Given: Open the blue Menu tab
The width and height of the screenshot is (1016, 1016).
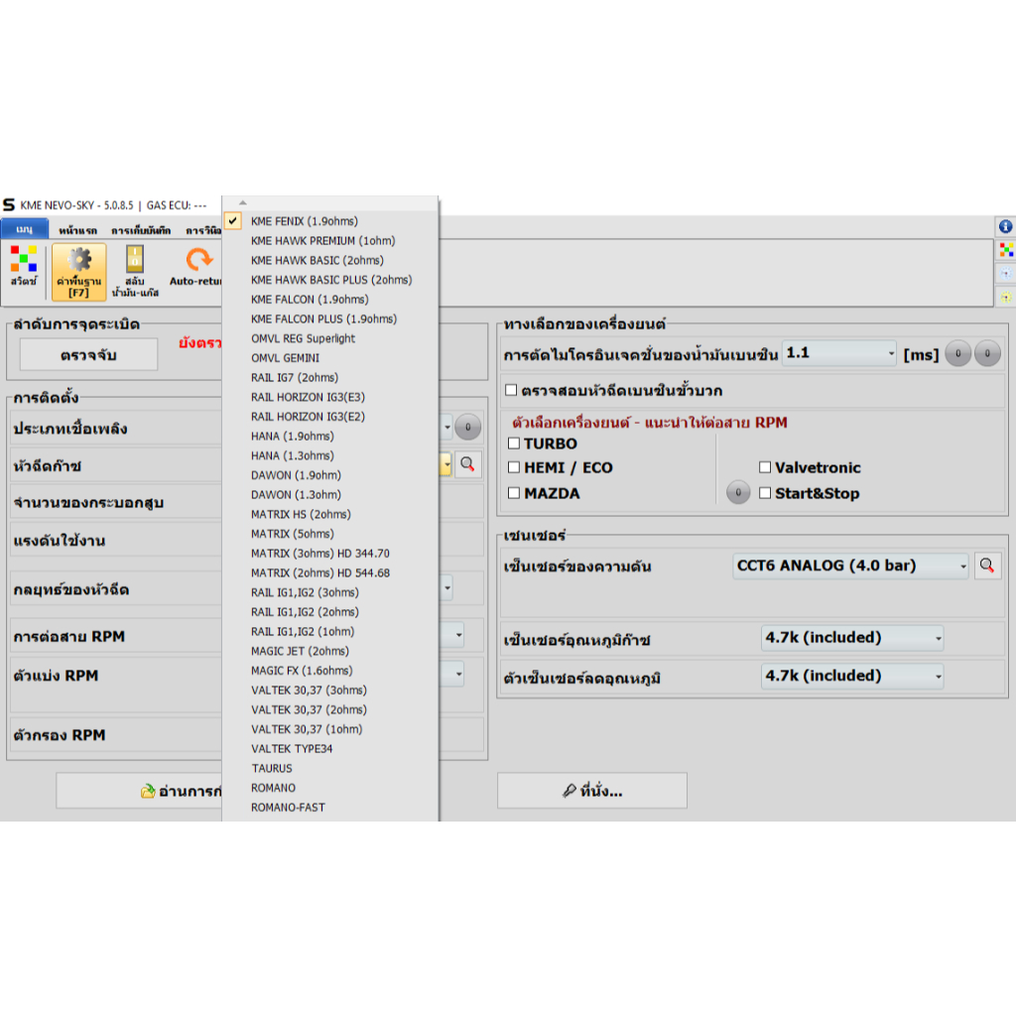Looking at the screenshot, I should (25, 229).
